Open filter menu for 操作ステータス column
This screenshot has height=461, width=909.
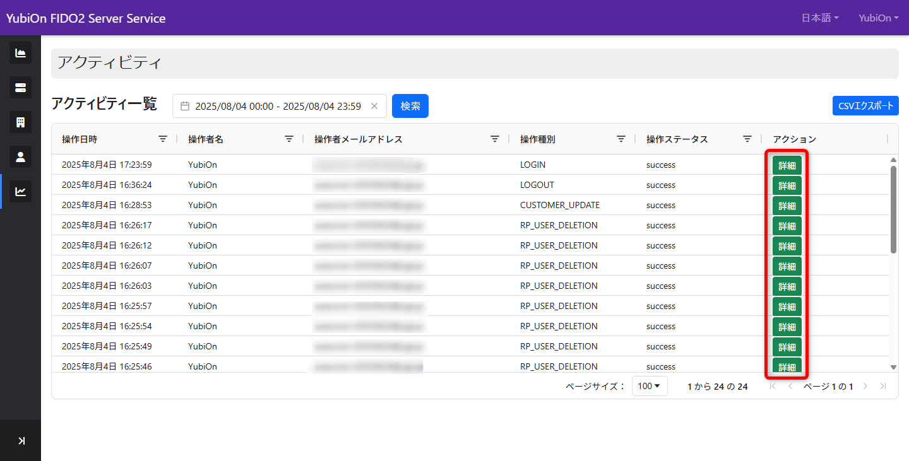tap(747, 139)
